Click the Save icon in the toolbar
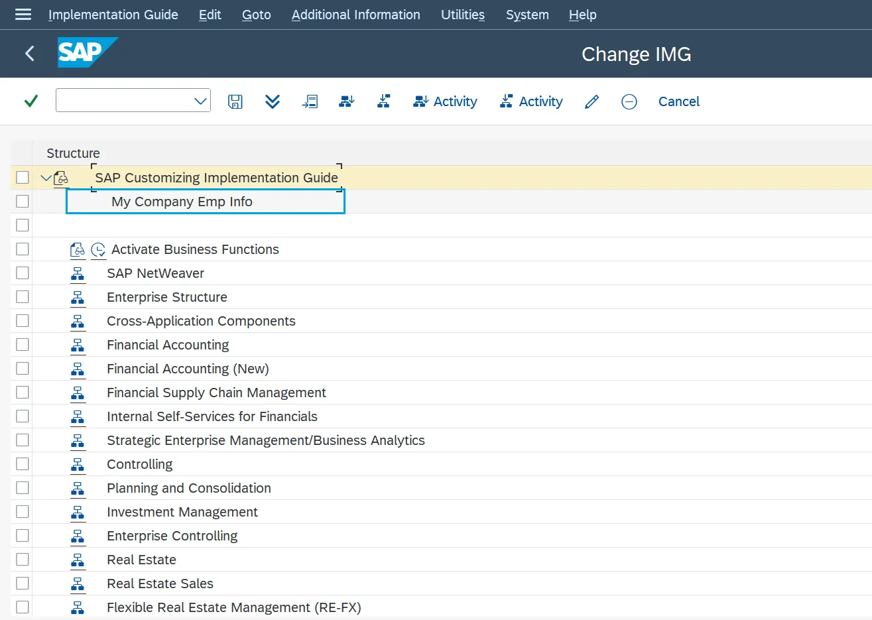The height and width of the screenshot is (620, 872). (235, 101)
